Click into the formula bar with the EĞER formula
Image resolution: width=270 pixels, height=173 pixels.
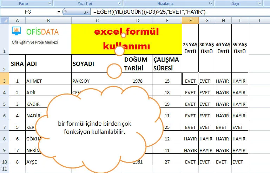tap(176, 12)
